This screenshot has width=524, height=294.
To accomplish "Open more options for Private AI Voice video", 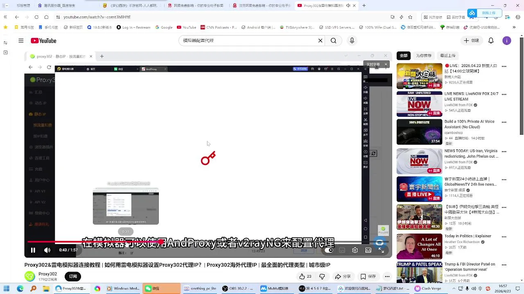I will click(x=504, y=122).
